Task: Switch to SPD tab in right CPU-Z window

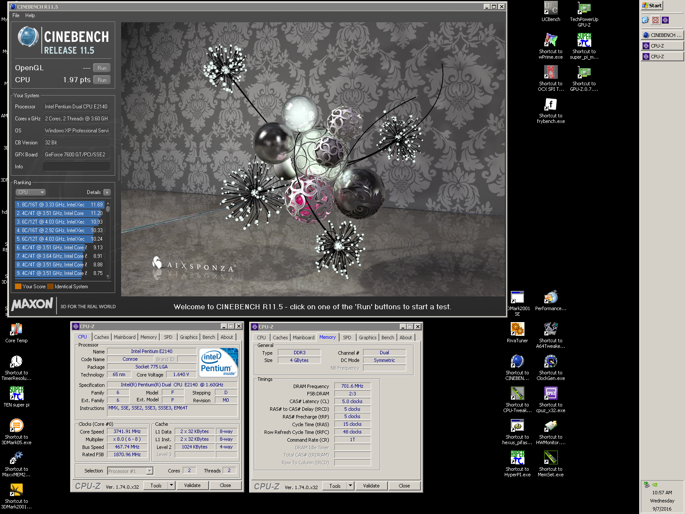Action: tap(347, 338)
